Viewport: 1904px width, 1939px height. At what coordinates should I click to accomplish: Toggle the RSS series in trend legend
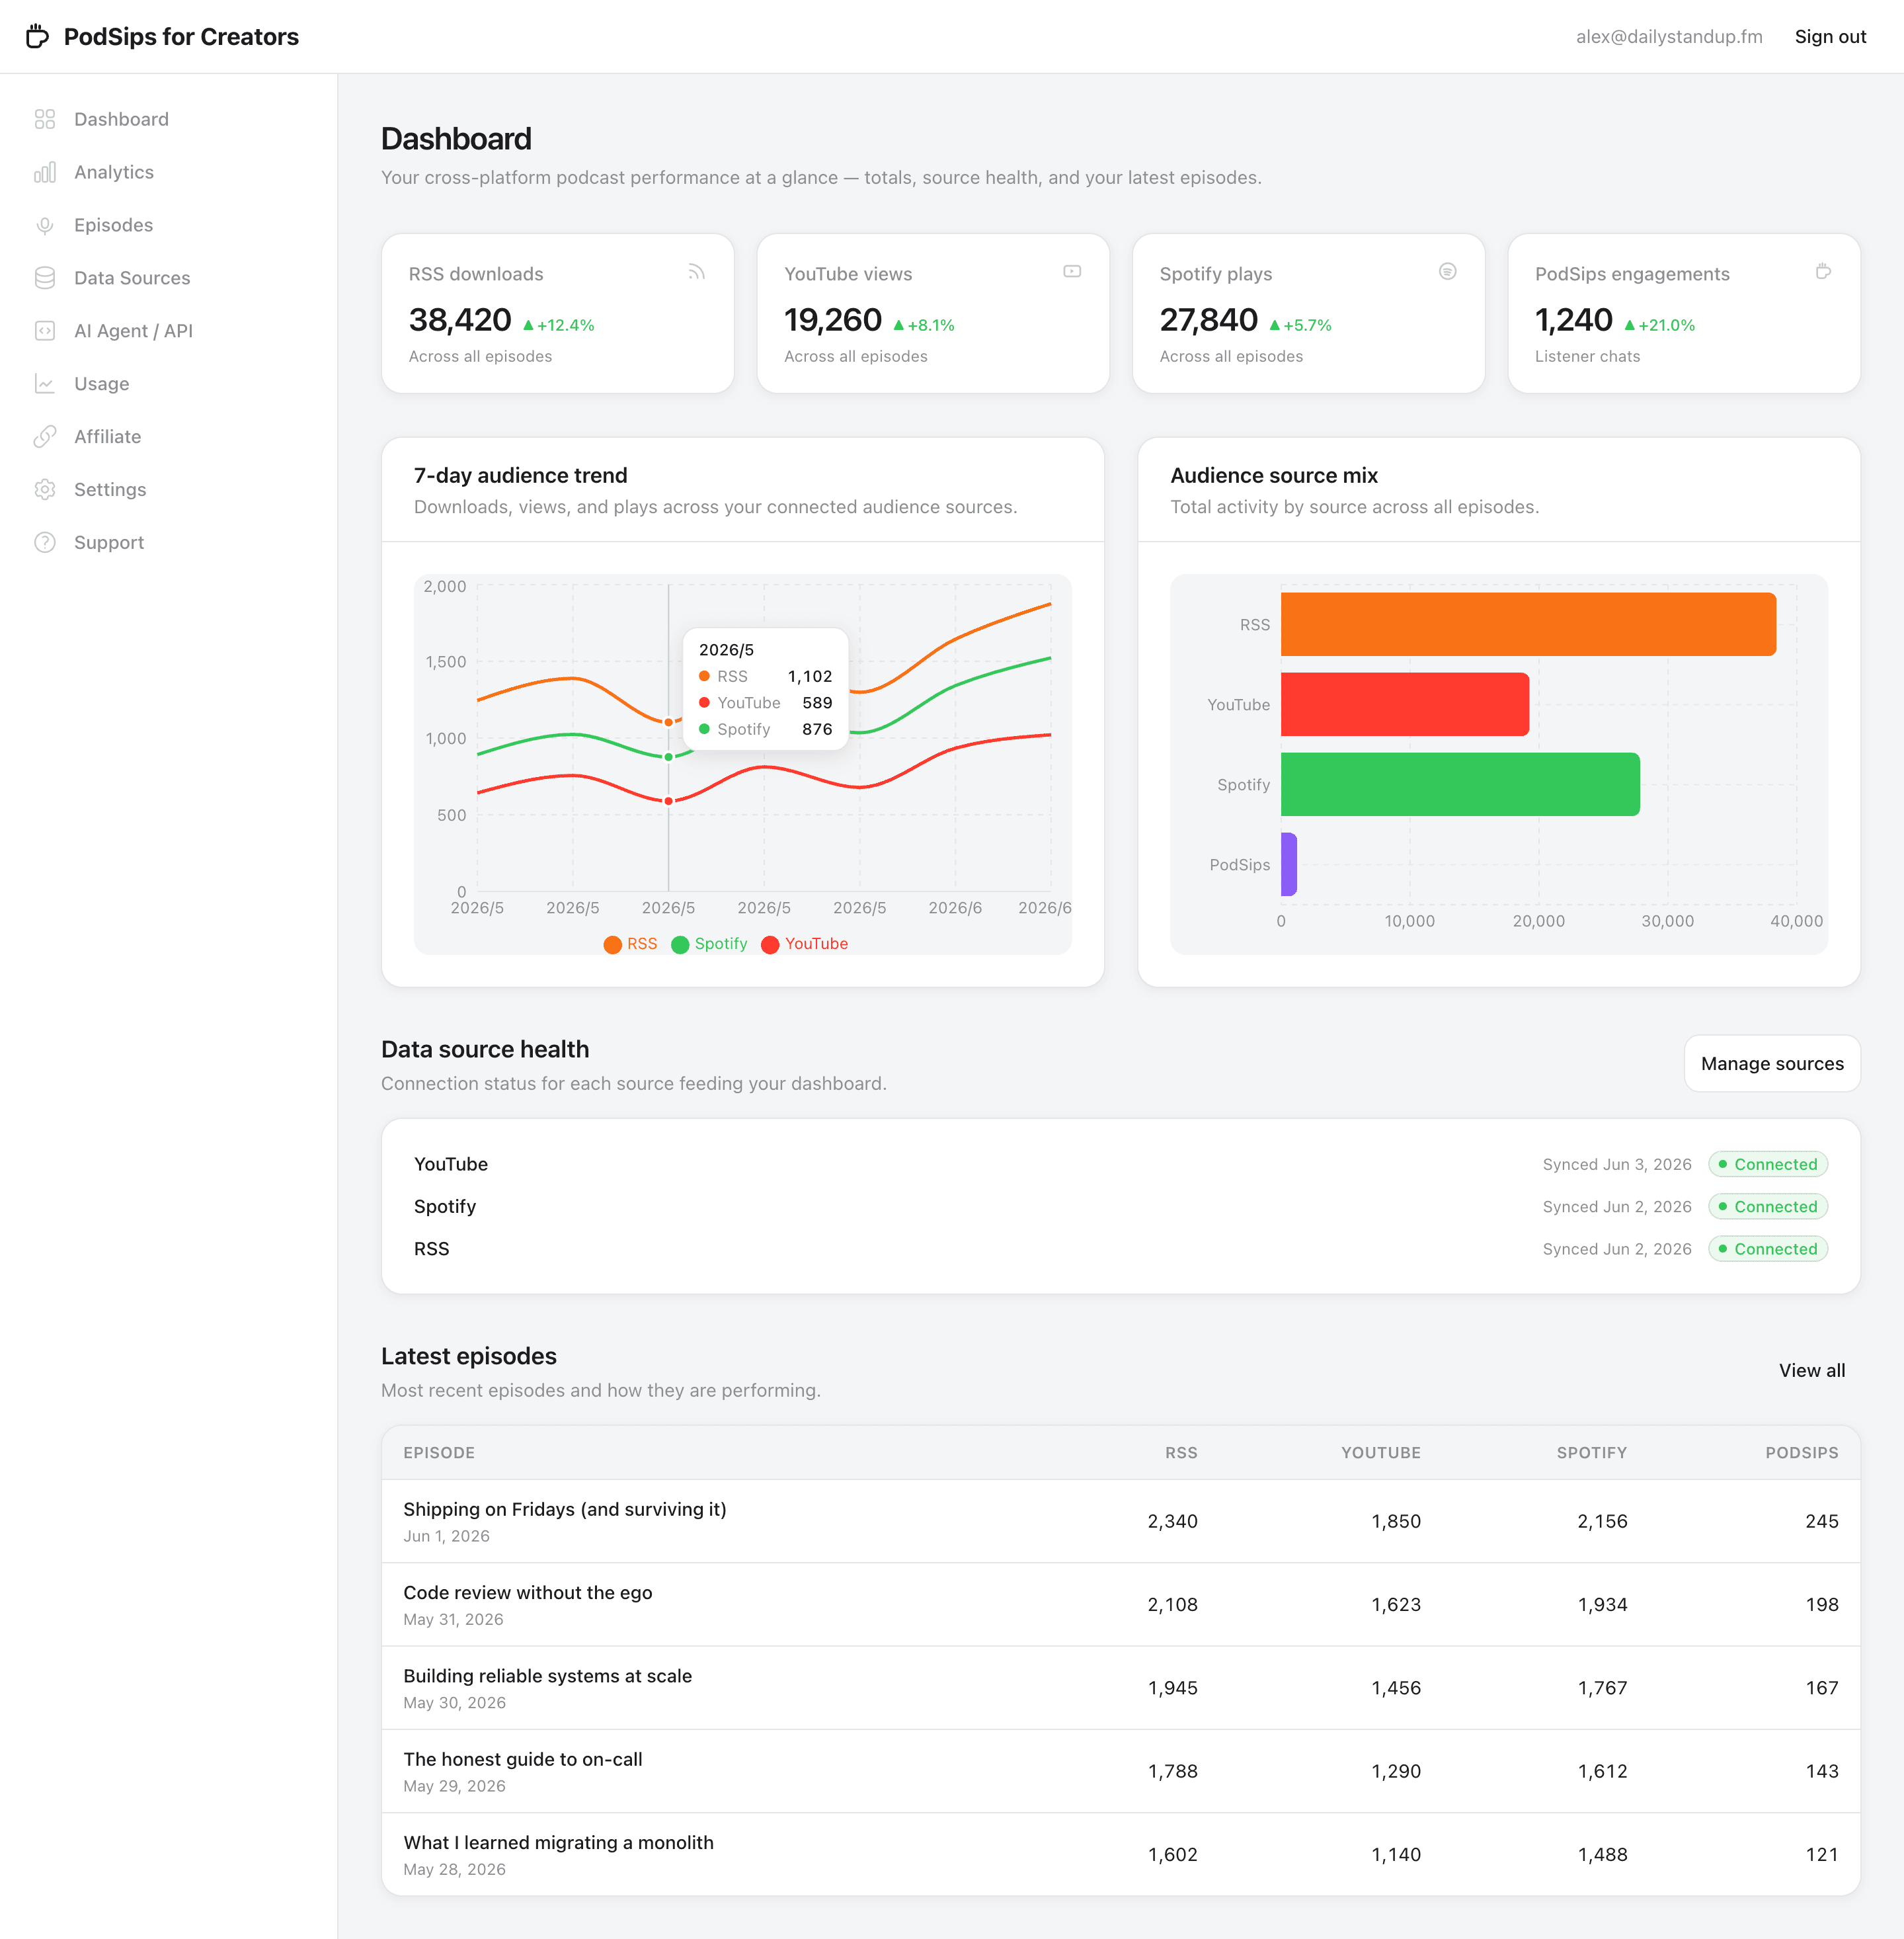pos(630,944)
